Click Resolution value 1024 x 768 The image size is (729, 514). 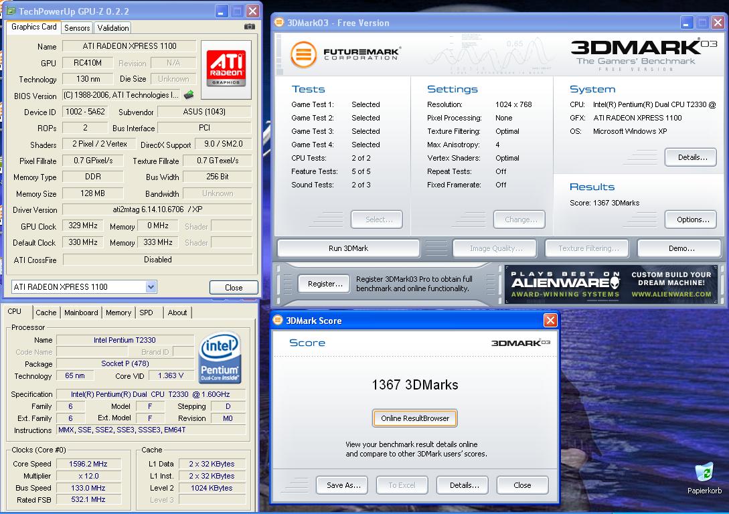click(513, 104)
